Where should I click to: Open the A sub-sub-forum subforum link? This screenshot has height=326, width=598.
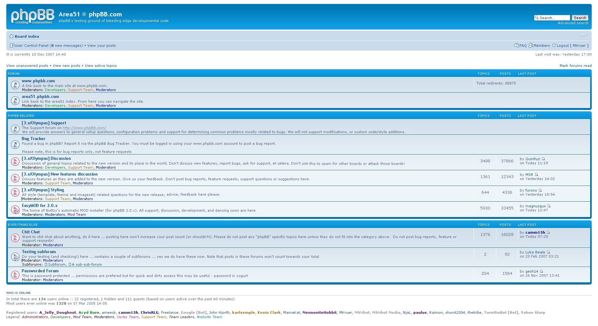tap(87, 264)
